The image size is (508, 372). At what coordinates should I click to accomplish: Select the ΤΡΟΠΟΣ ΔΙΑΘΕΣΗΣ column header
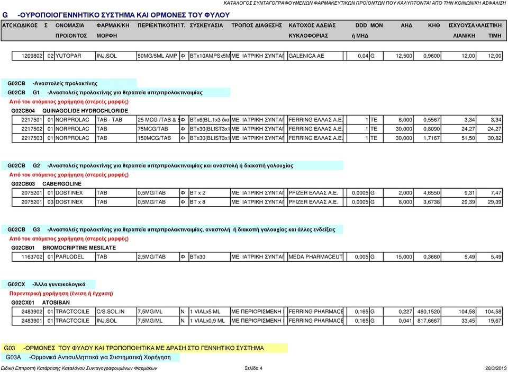(257, 25)
